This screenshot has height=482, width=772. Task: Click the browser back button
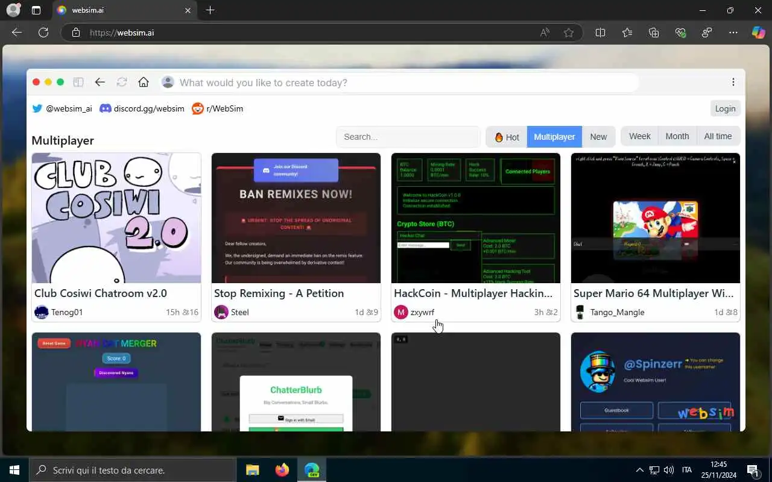click(17, 33)
